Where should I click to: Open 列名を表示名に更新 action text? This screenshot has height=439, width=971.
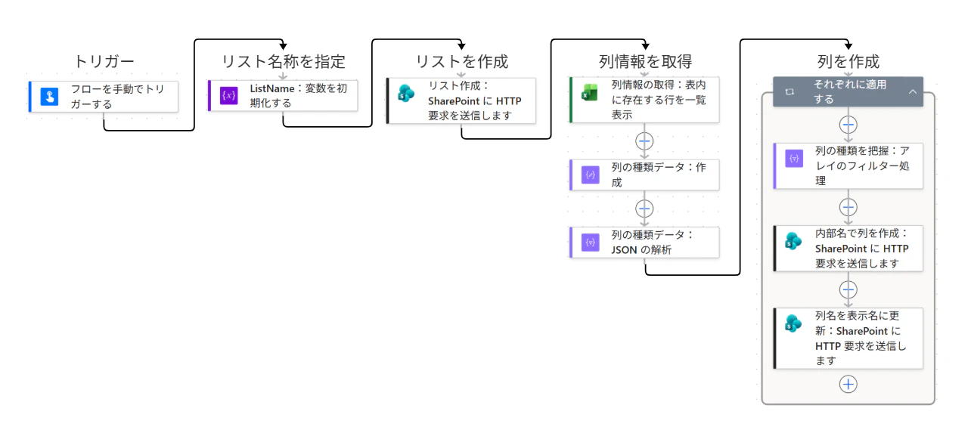coord(861,338)
